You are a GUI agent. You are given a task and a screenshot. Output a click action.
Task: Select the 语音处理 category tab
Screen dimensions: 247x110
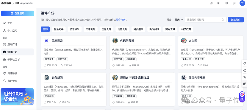[122, 29]
